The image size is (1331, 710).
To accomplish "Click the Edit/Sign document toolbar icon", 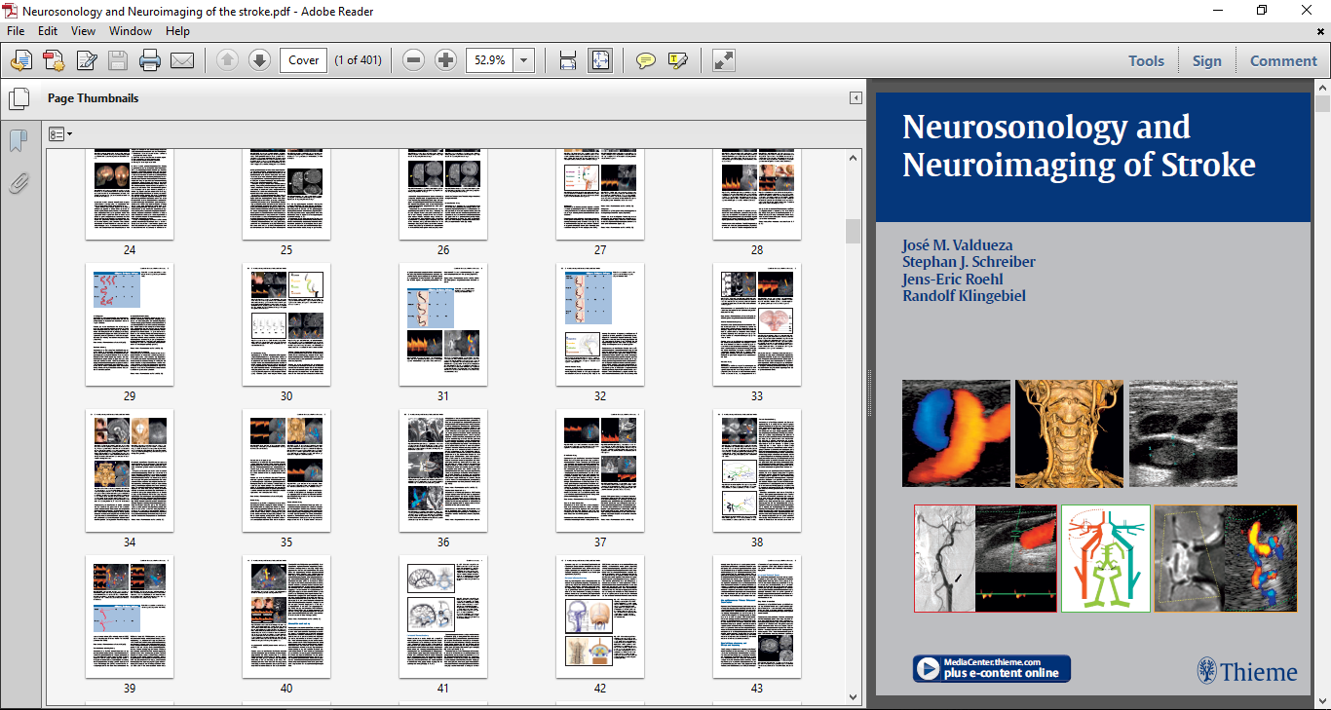I will coord(87,61).
